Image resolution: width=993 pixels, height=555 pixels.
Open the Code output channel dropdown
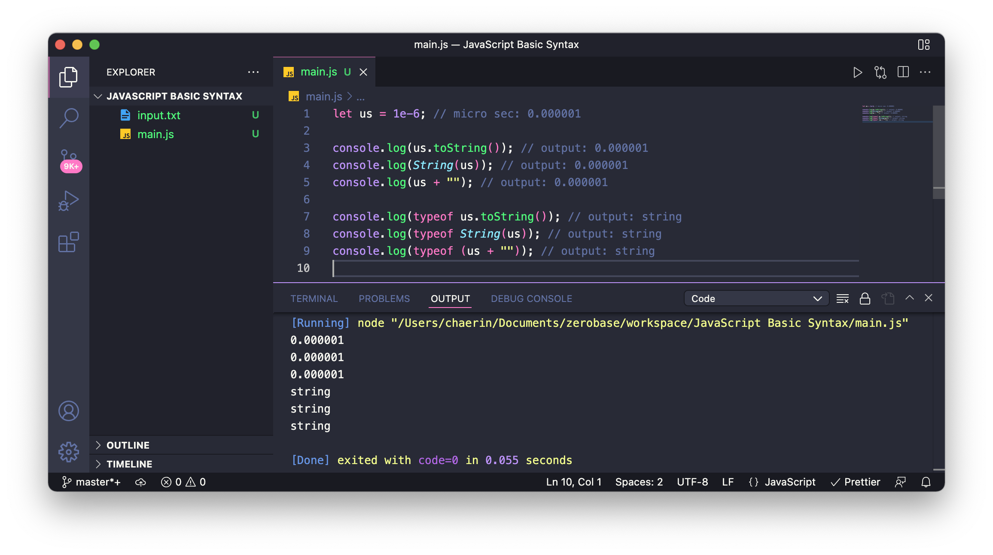pyautogui.click(x=756, y=299)
